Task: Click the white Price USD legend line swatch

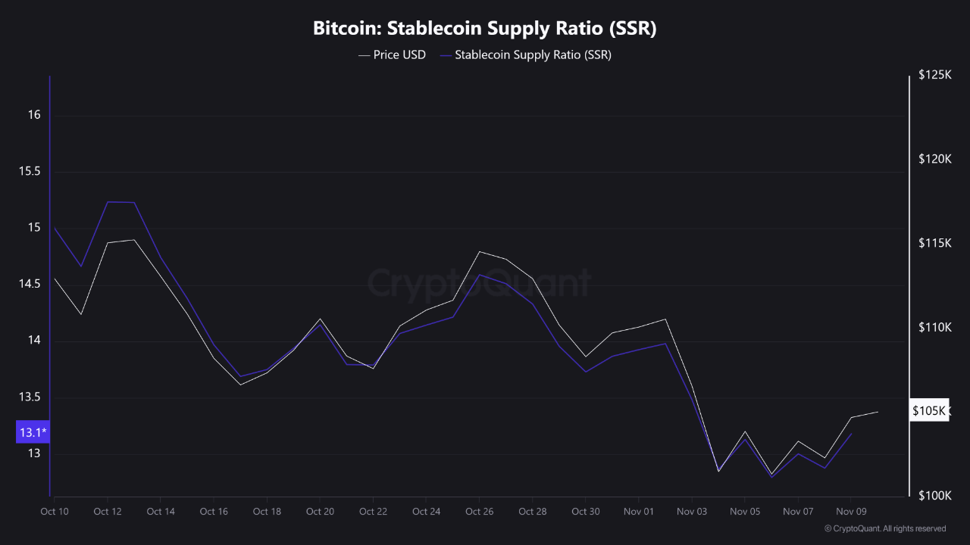Action: (364, 54)
